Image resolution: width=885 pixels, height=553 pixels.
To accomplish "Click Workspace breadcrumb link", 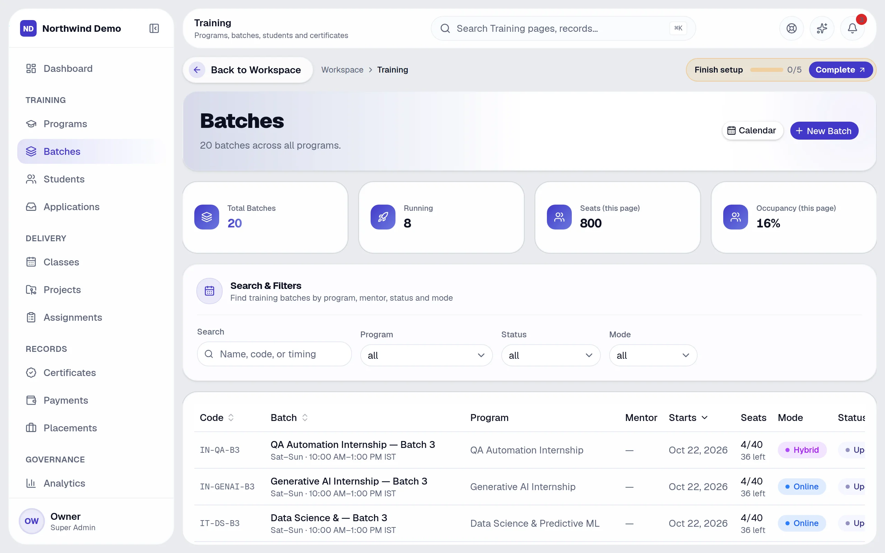I will point(342,70).
